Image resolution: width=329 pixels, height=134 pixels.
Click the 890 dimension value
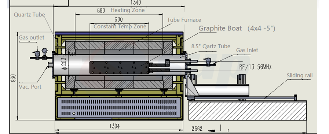click(x=101, y=11)
